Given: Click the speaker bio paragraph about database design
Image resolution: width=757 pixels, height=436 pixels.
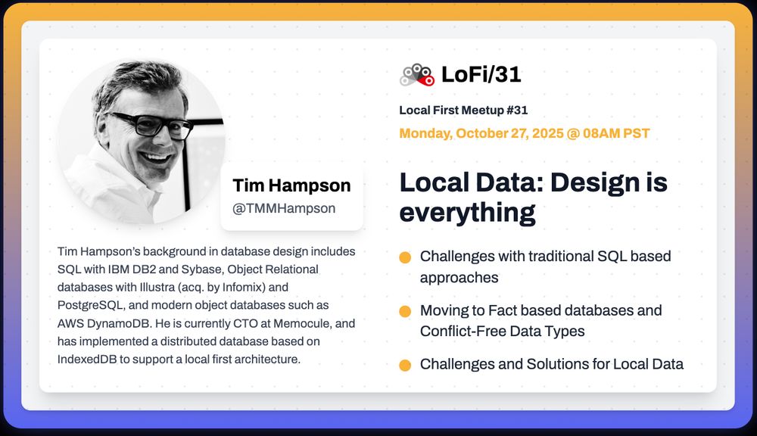Looking at the screenshot, I should point(207,305).
